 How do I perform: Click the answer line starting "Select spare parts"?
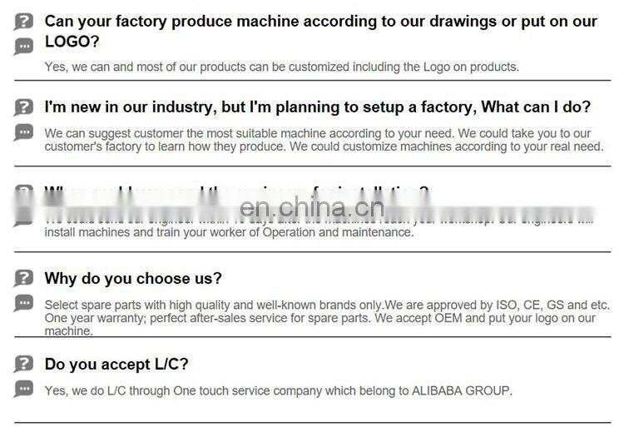[326, 305]
